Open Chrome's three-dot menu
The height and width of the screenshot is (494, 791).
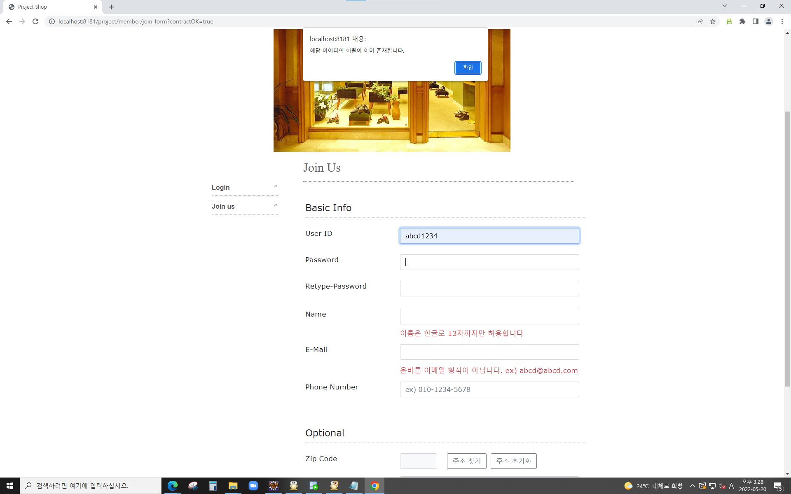783,21
